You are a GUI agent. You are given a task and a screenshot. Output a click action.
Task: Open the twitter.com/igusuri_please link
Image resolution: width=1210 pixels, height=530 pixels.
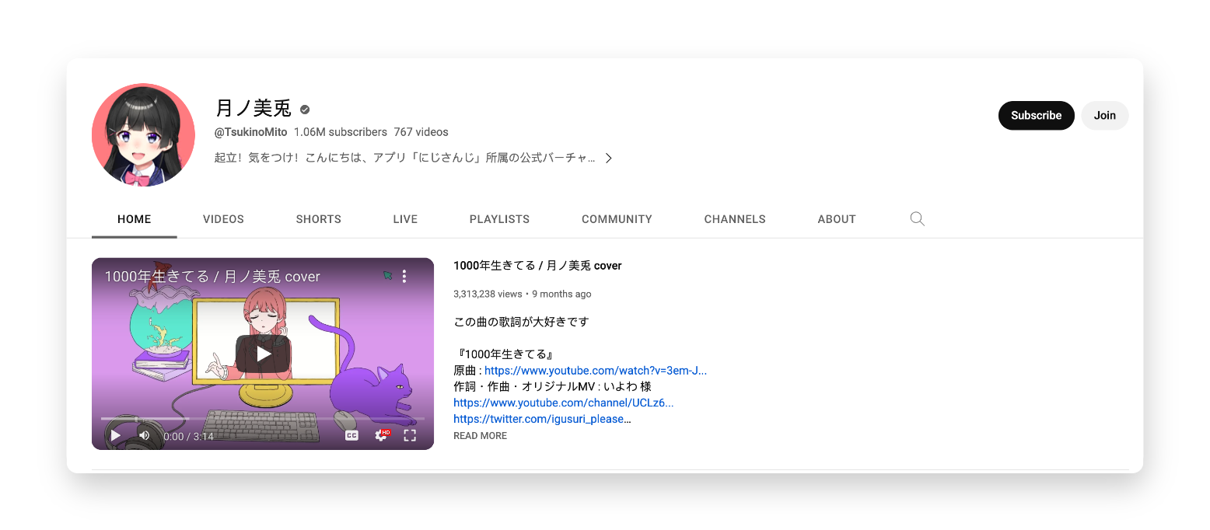tap(542, 419)
